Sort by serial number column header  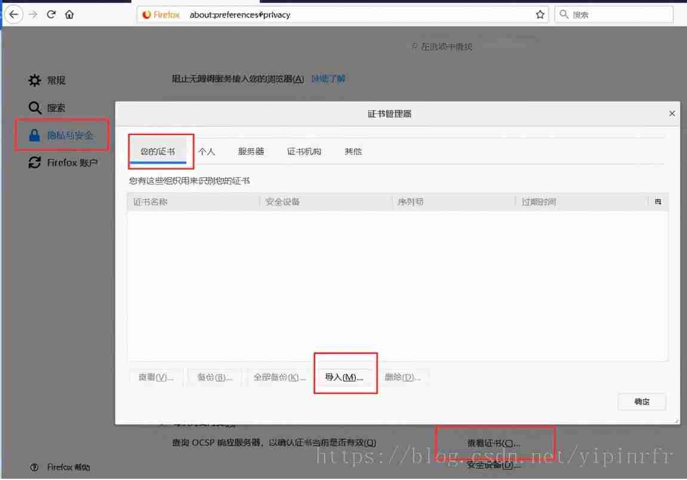453,202
